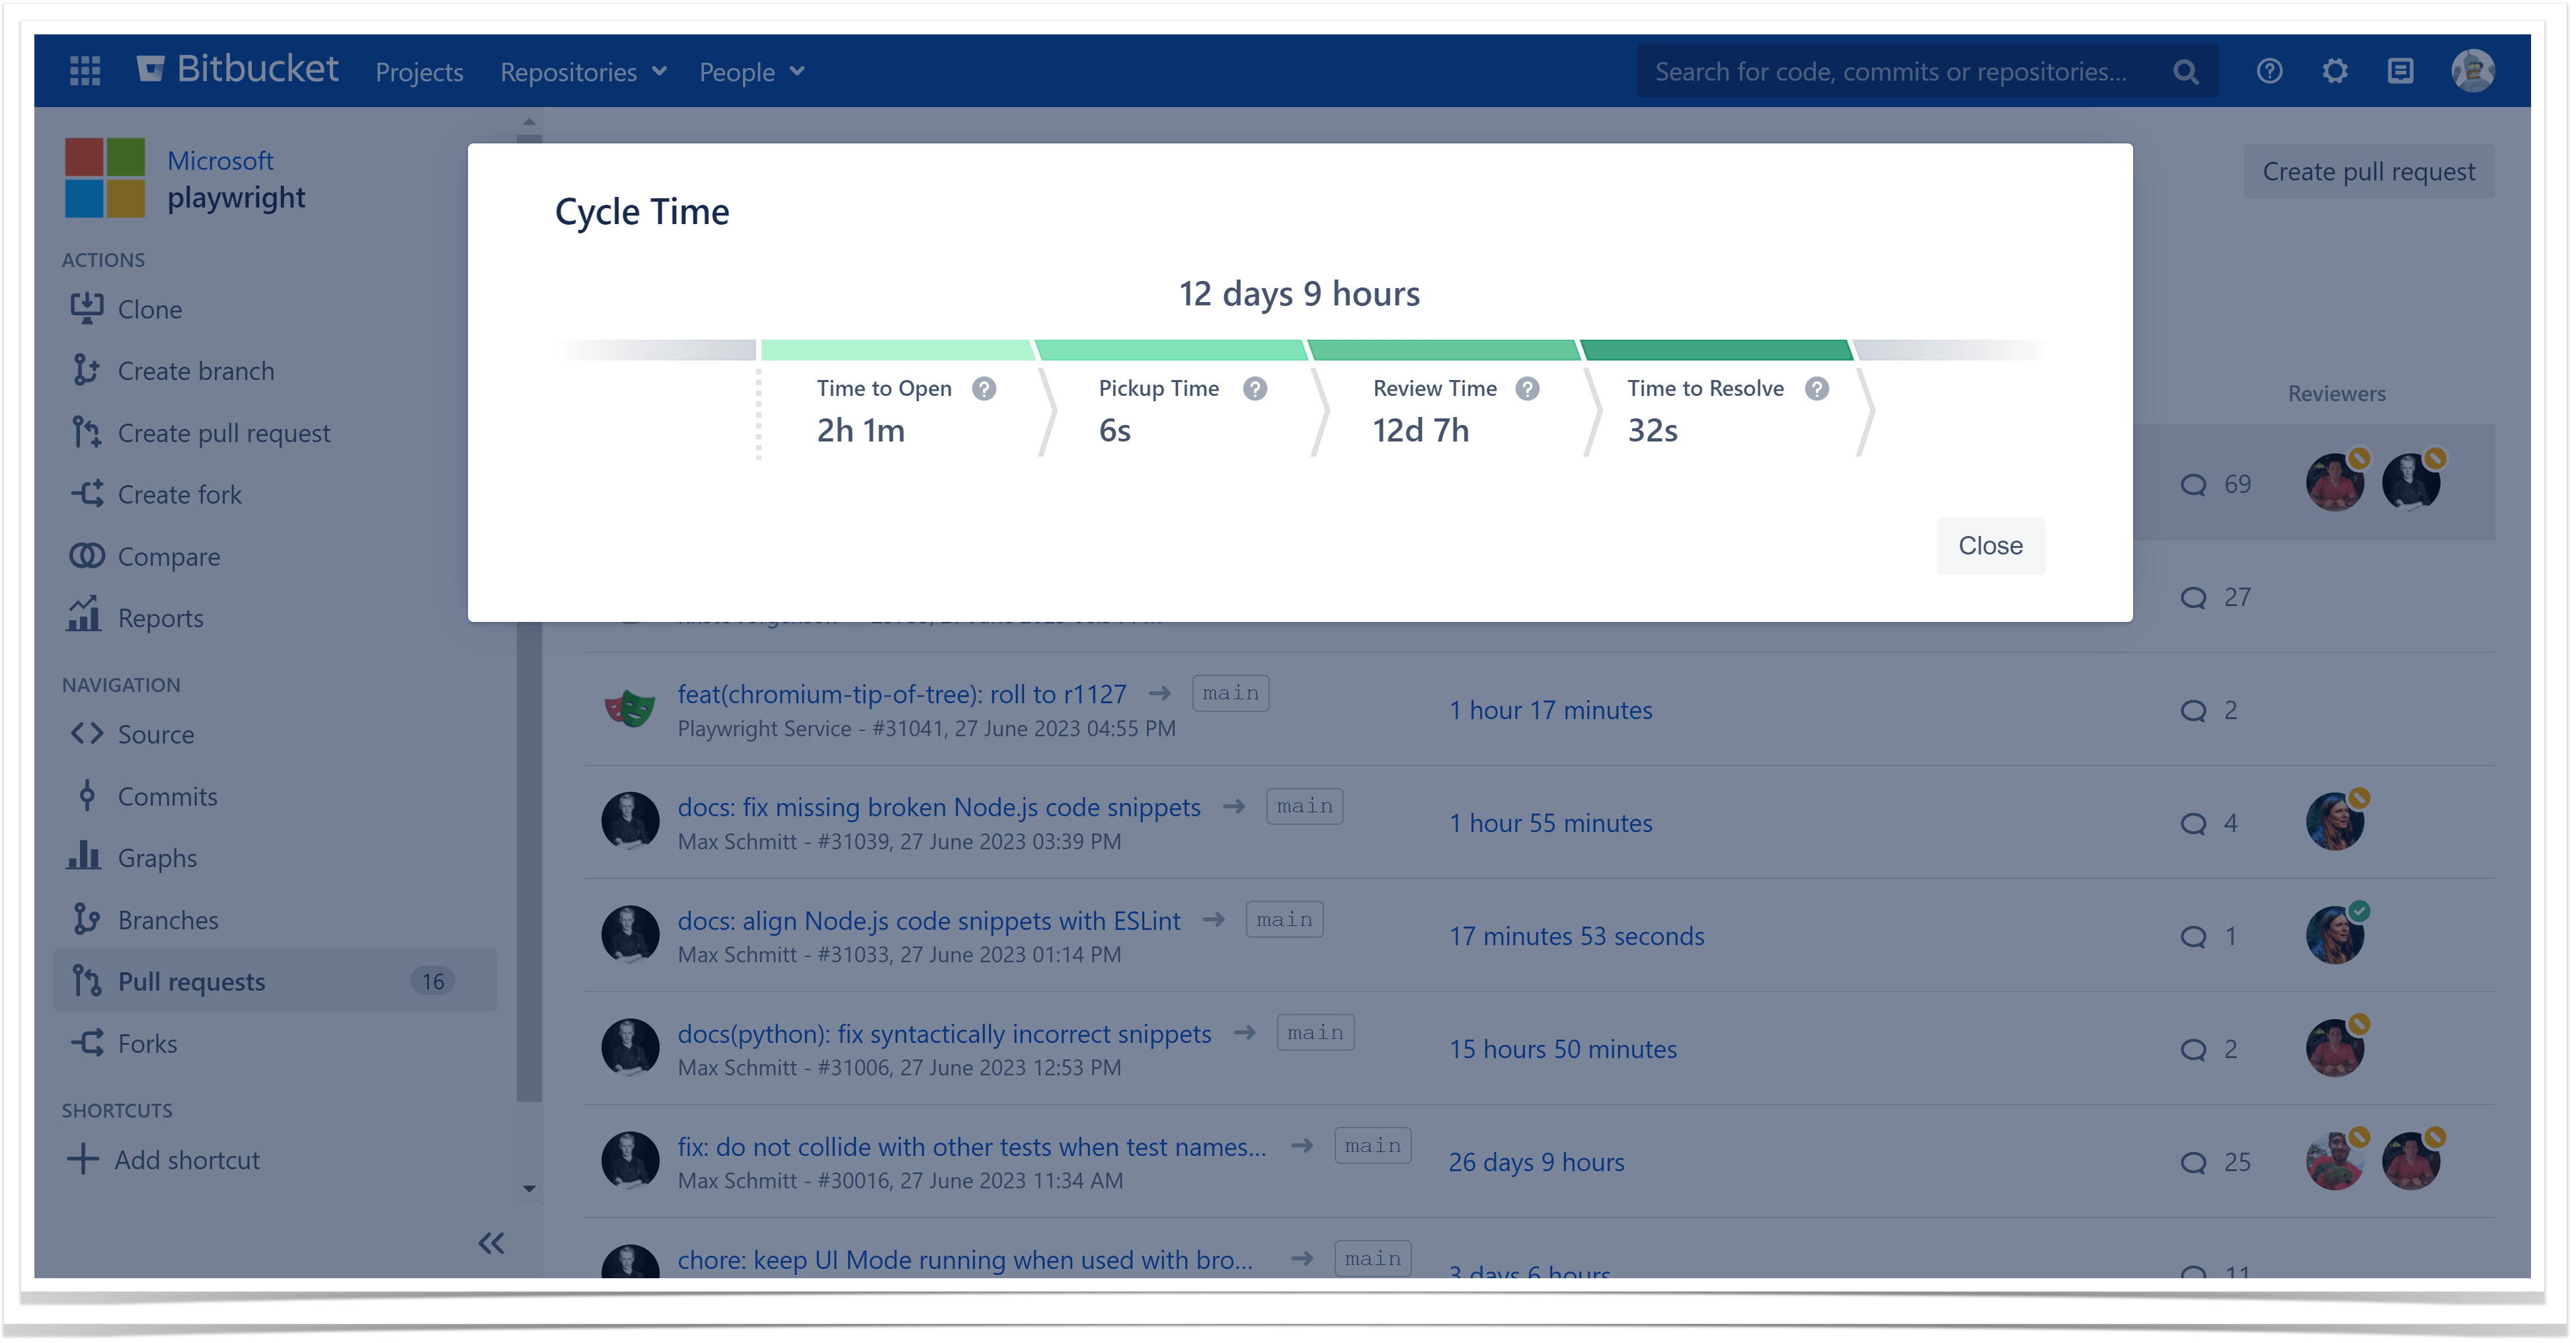Screen dimensions: 2576x1343
Task: Collapse the sidebar with double chevron
Action: coord(490,1243)
